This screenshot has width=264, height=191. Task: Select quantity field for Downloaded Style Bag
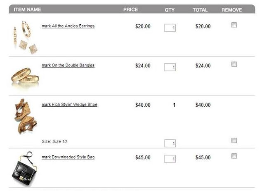[170, 159]
